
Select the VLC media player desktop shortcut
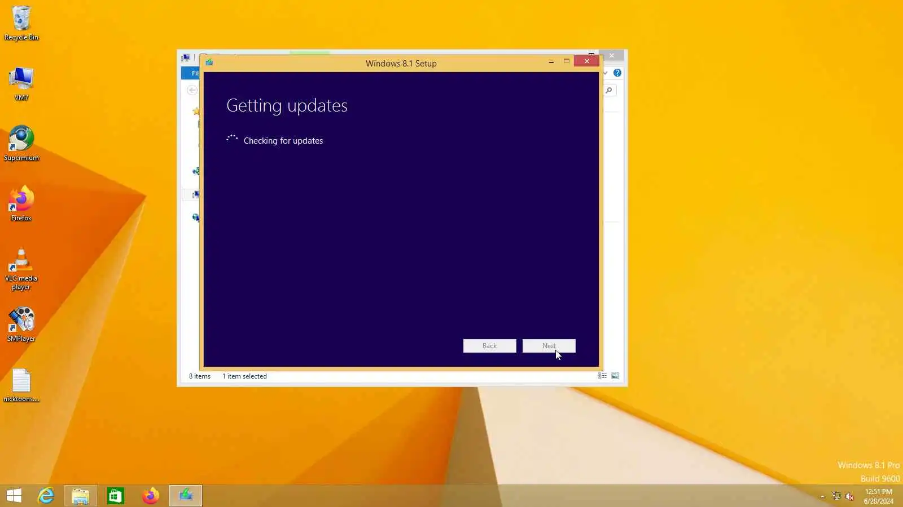tap(21, 269)
